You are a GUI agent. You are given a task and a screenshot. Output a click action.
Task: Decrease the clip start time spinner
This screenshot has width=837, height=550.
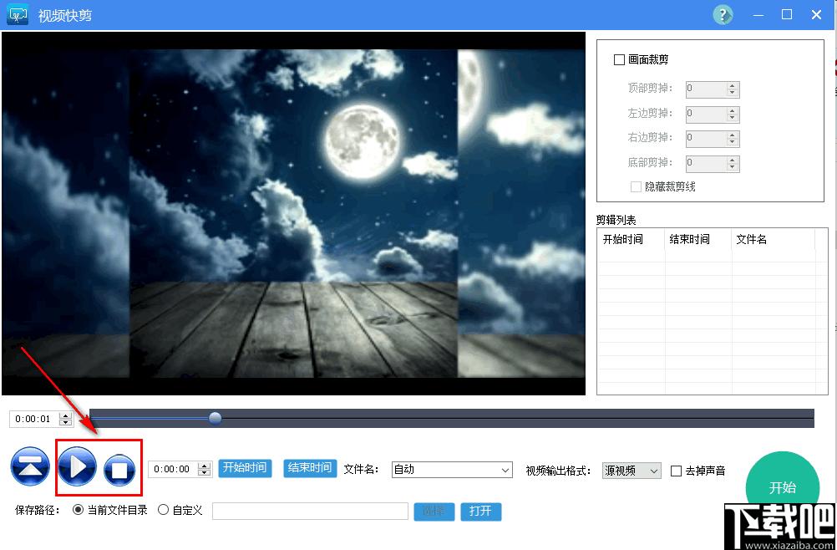coord(205,473)
